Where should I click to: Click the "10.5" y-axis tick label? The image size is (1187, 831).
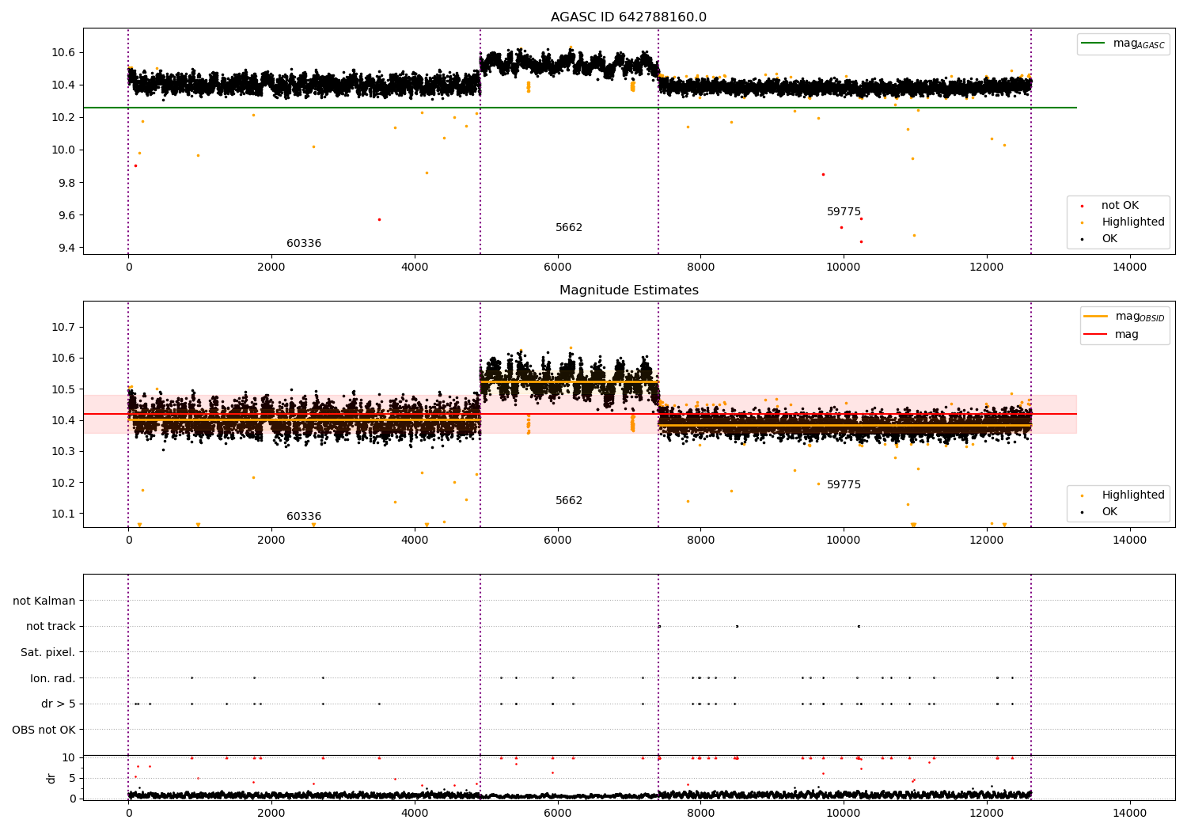[x=63, y=389]
